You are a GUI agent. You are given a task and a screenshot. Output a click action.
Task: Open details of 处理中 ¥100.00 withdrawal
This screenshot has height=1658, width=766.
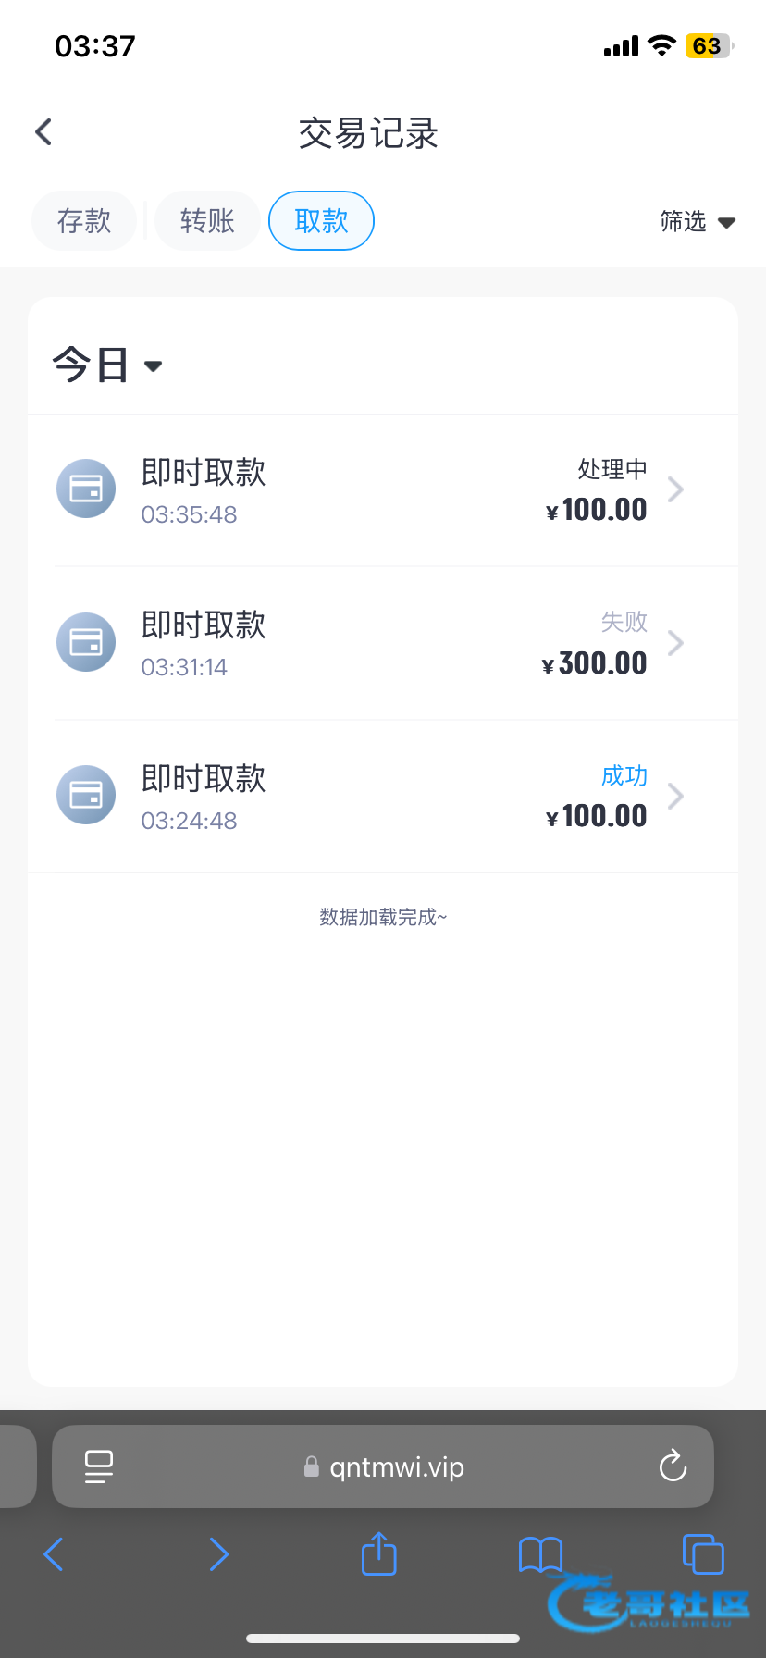click(675, 489)
